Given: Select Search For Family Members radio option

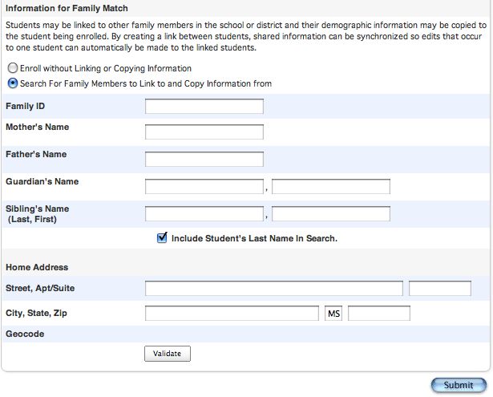Looking at the screenshot, I should pyautogui.click(x=13, y=83).
